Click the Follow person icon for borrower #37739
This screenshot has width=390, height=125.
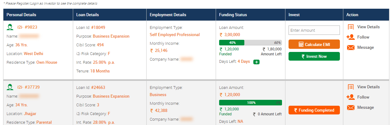[x=350, y=97]
